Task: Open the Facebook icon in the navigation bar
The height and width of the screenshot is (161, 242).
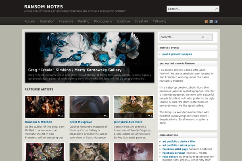Action: click(x=216, y=21)
